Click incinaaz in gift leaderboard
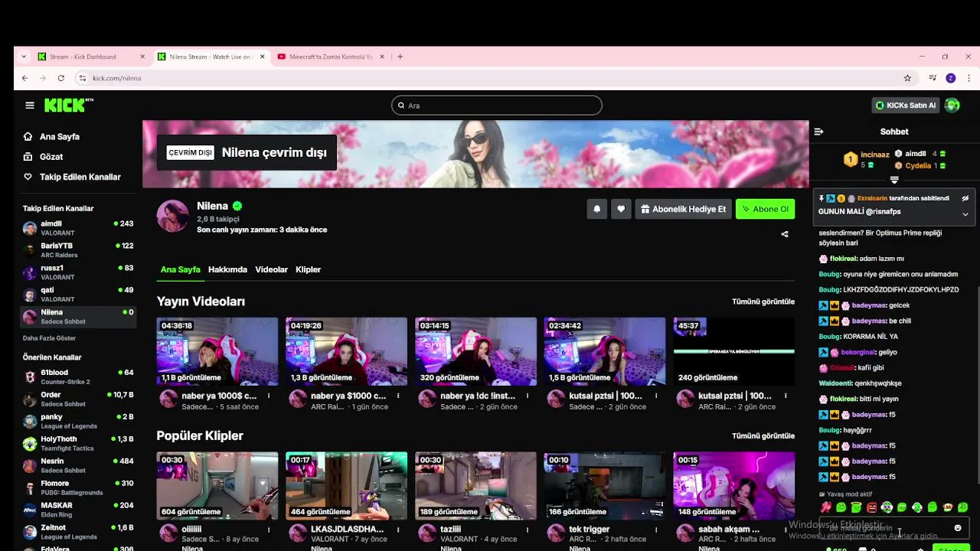This screenshot has width=980, height=551. (x=875, y=155)
